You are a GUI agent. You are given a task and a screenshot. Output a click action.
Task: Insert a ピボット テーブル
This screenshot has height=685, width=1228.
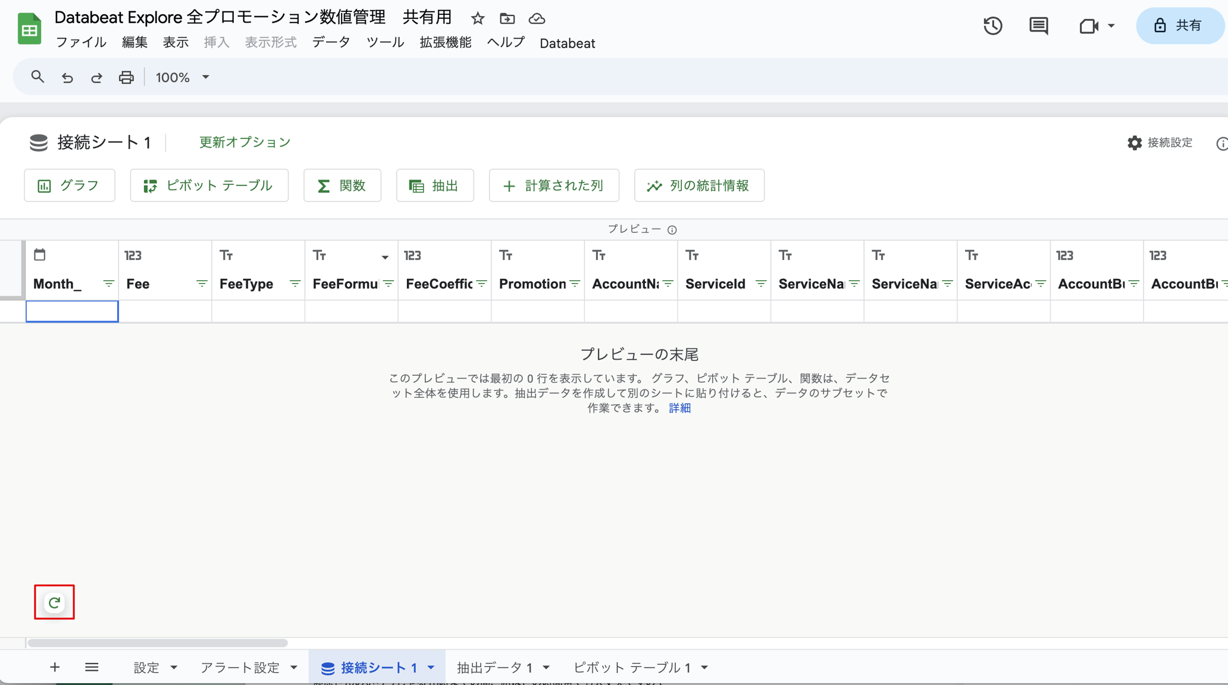pyautogui.click(x=209, y=185)
